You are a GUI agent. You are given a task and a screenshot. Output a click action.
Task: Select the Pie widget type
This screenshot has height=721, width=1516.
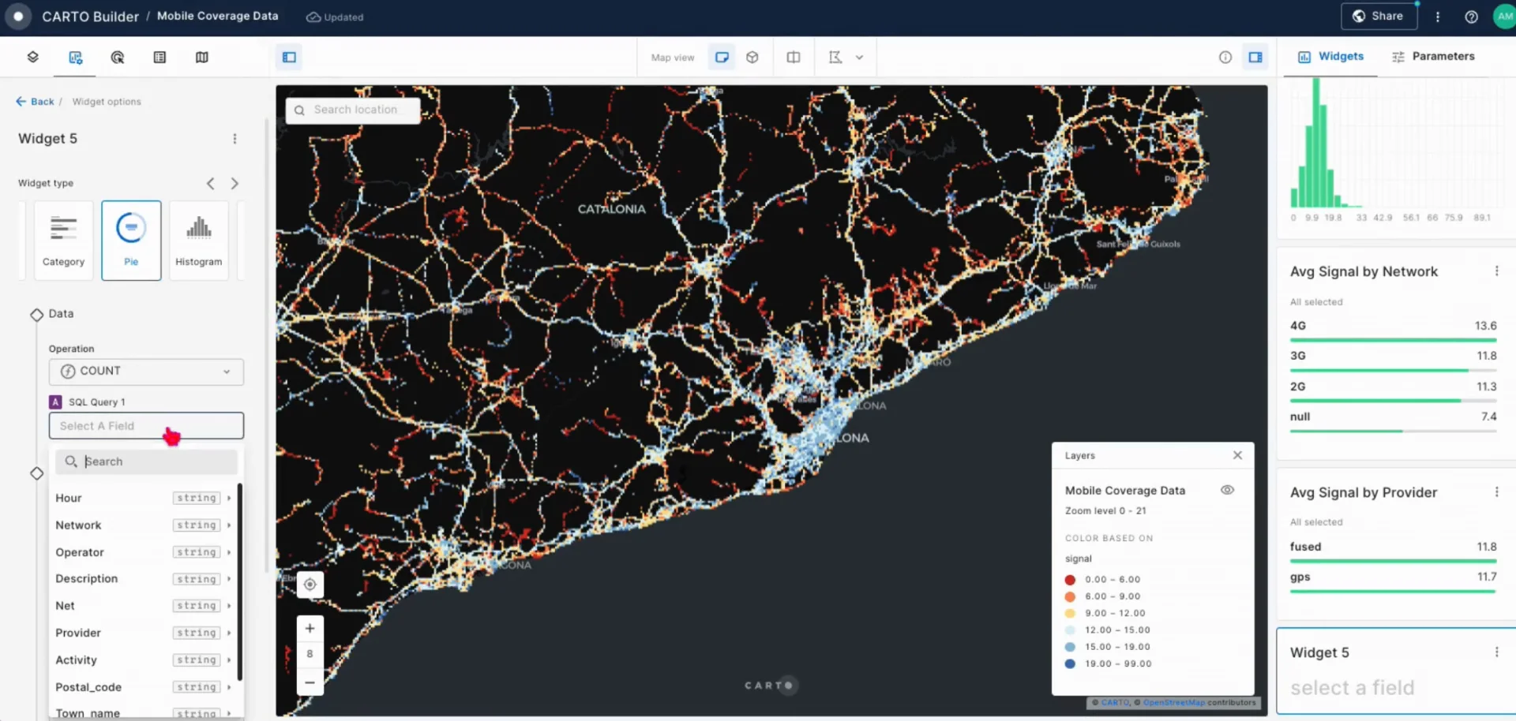(131, 240)
